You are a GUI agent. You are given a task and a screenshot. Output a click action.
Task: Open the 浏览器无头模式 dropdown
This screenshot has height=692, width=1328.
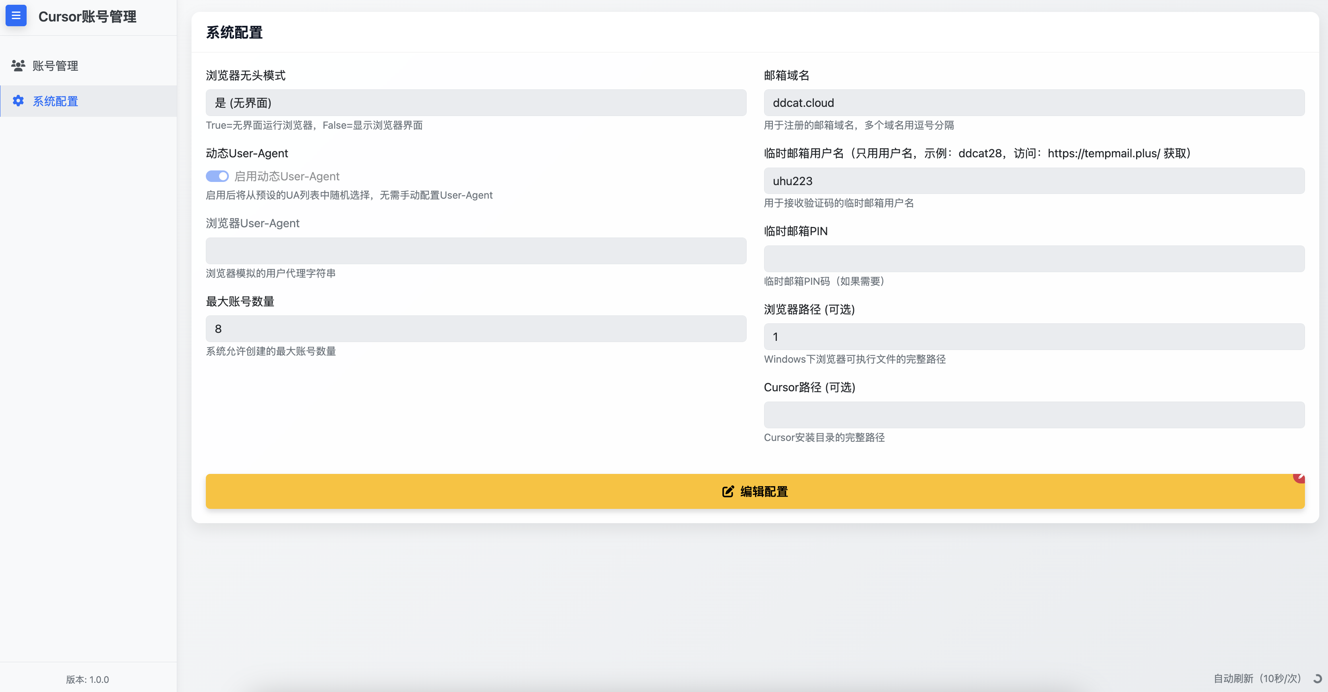click(x=475, y=102)
